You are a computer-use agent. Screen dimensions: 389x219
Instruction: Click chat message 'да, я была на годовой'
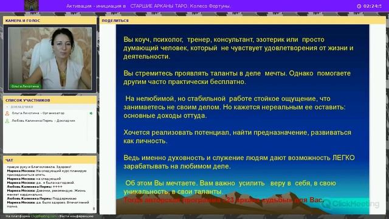tap(41, 182)
